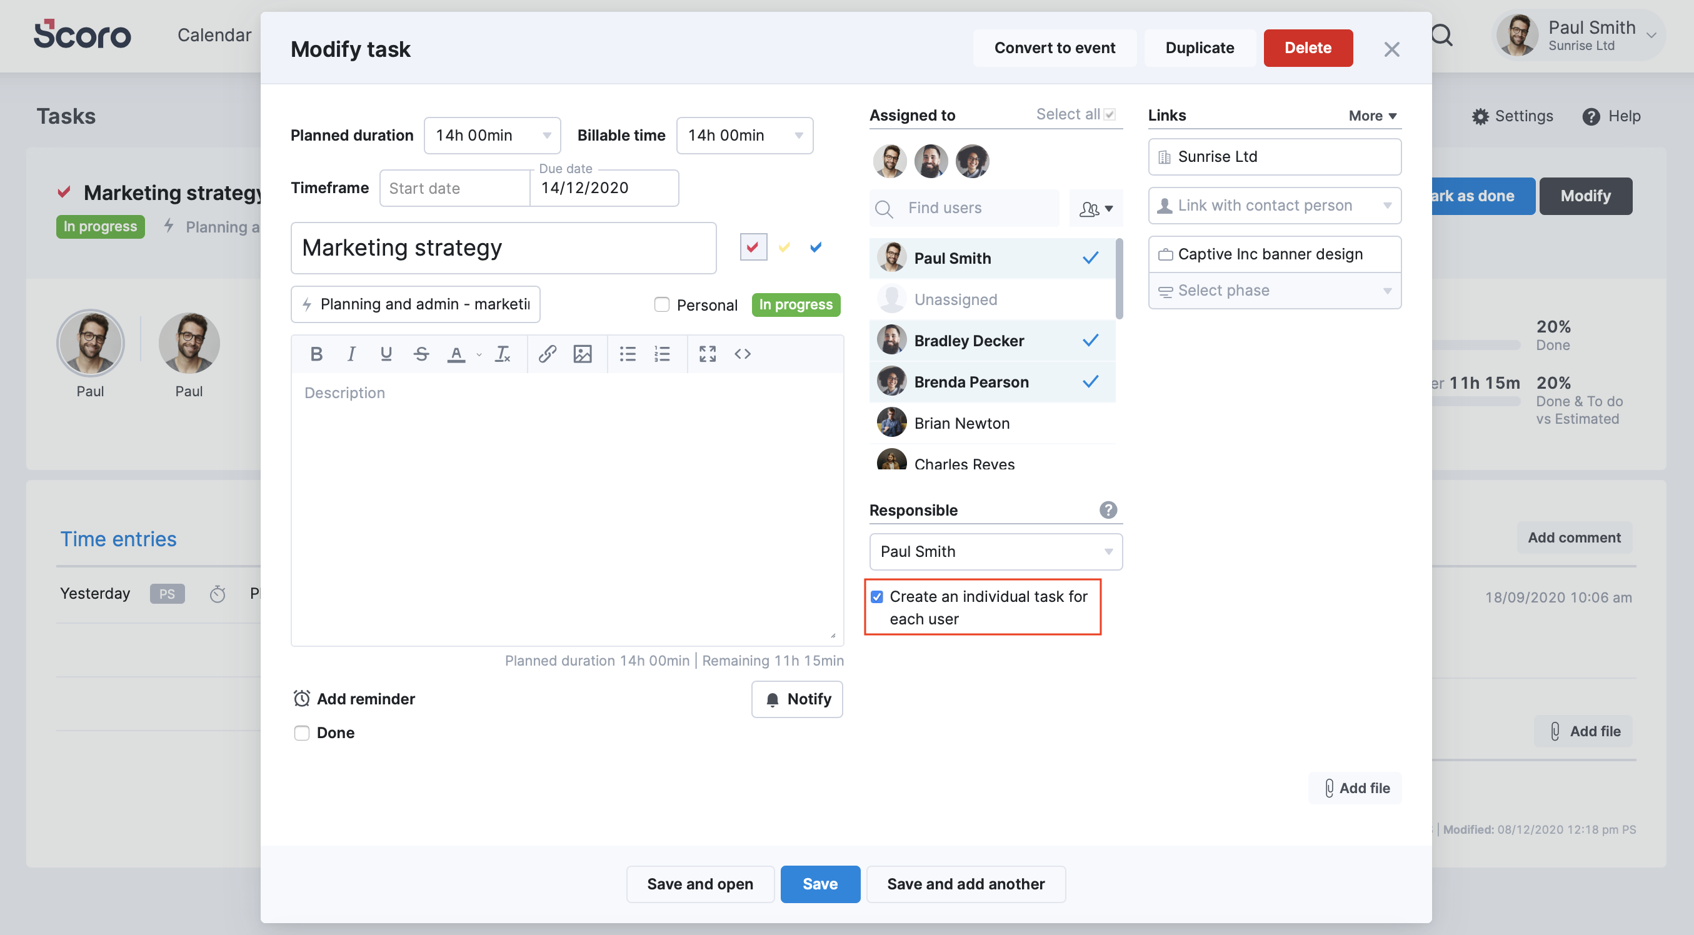The height and width of the screenshot is (935, 1694).
Task: Click Convert to event button
Action: [x=1054, y=48]
